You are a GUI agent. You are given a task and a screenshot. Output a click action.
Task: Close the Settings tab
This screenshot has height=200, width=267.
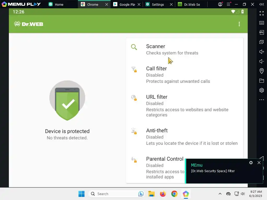coord(171,4)
